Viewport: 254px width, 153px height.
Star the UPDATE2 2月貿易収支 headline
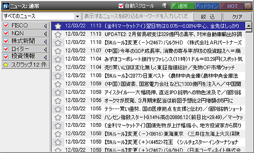(x=58, y=35)
